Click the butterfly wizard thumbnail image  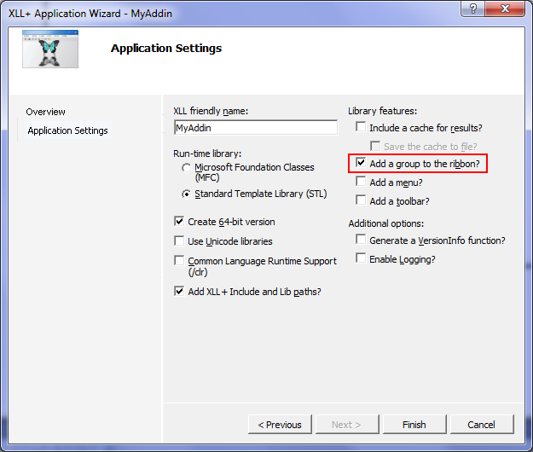coord(50,49)
